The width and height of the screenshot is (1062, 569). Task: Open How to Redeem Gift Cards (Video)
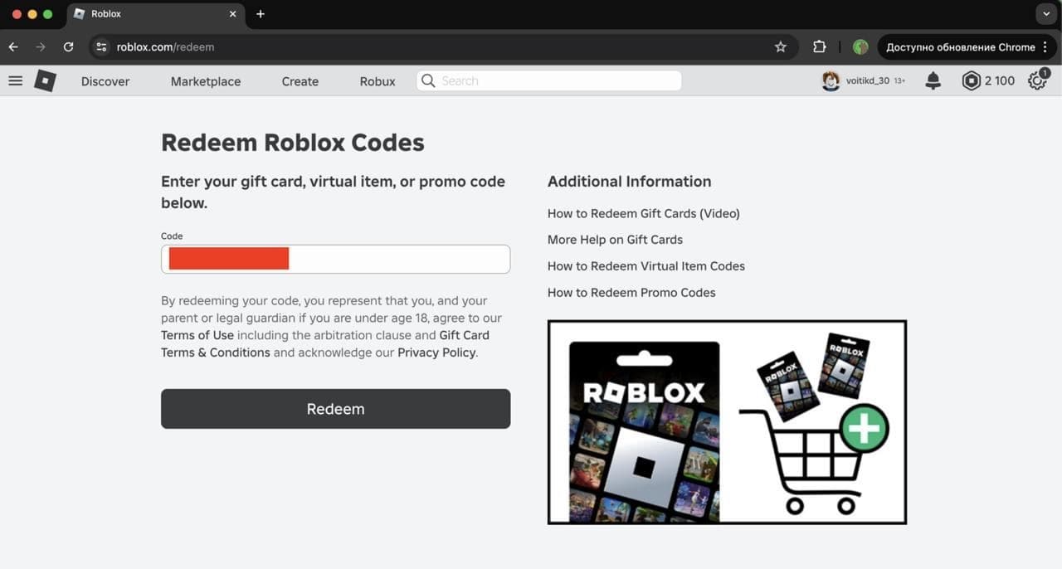coord(644,213)
